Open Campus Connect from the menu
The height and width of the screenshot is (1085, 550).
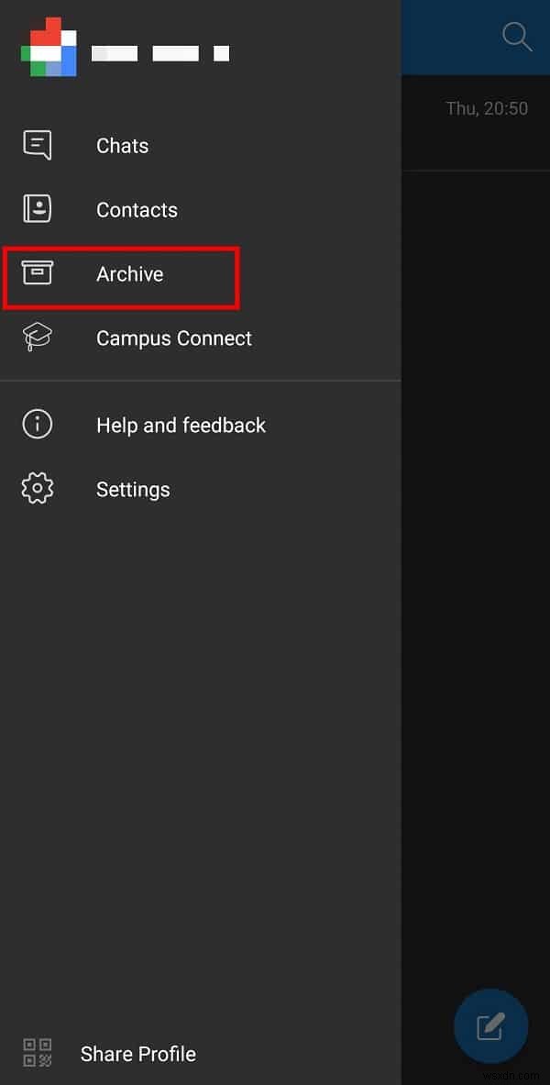[173, 338]
